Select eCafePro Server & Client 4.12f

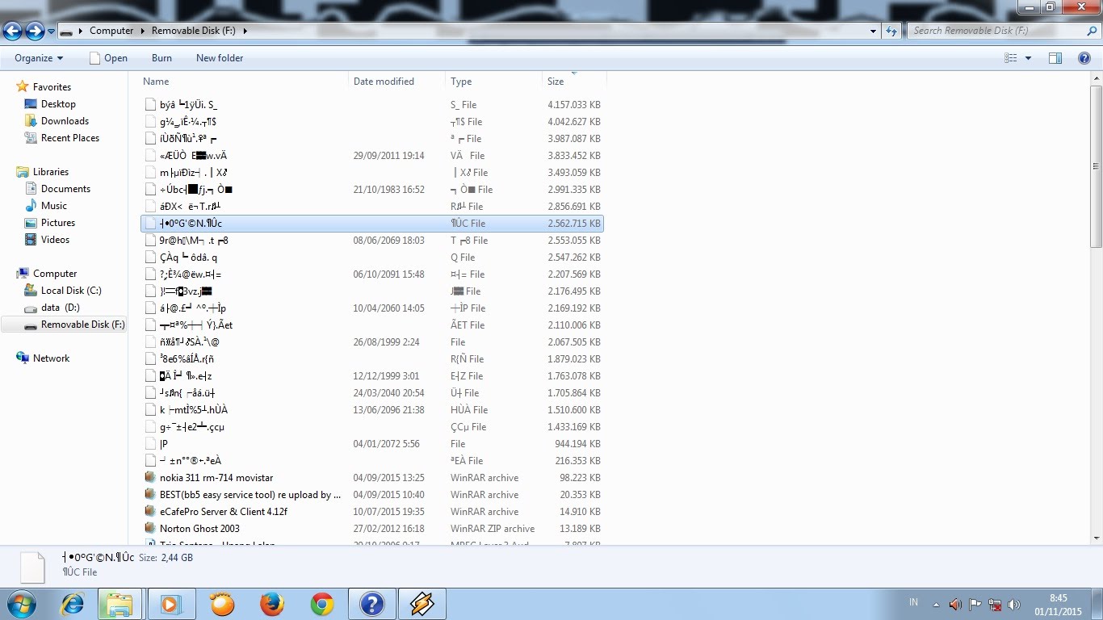click(x=372, y=512)
